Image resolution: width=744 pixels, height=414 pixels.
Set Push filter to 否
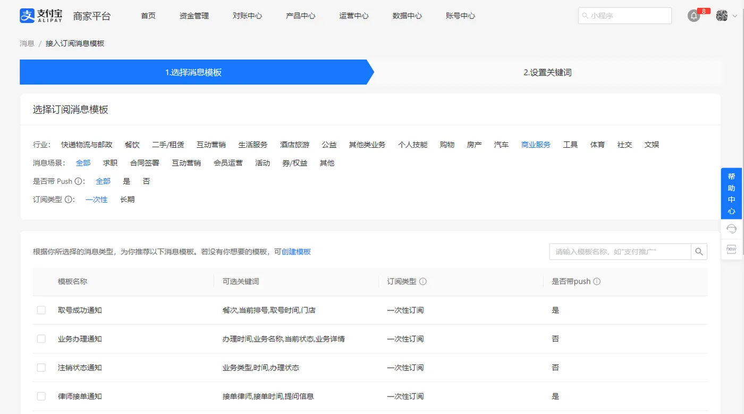pyautogui.click(x=147, y=181)
